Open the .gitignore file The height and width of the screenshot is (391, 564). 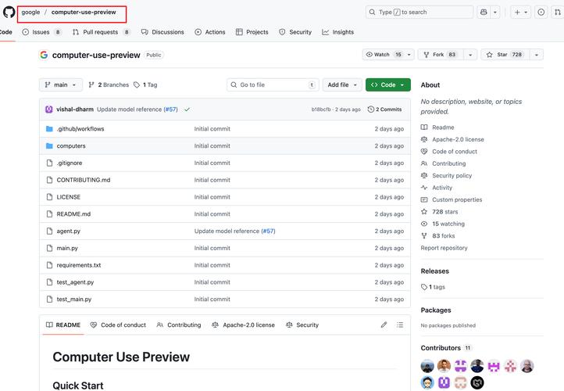pos(70,163)
